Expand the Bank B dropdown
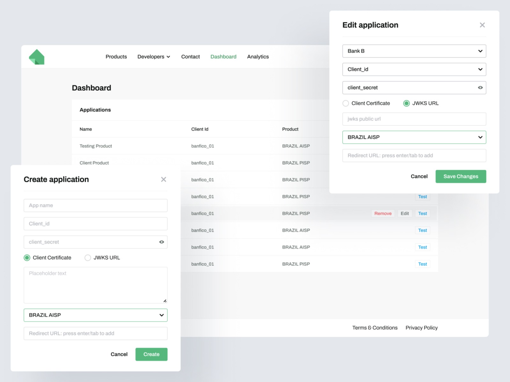This screenshot has width=510, height=382. coord(414,51)
